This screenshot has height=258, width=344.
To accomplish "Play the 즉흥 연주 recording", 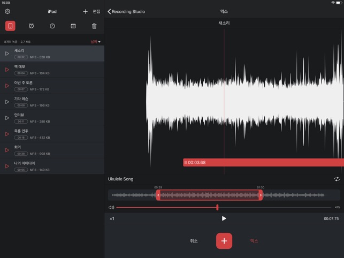I will point(7,134).
